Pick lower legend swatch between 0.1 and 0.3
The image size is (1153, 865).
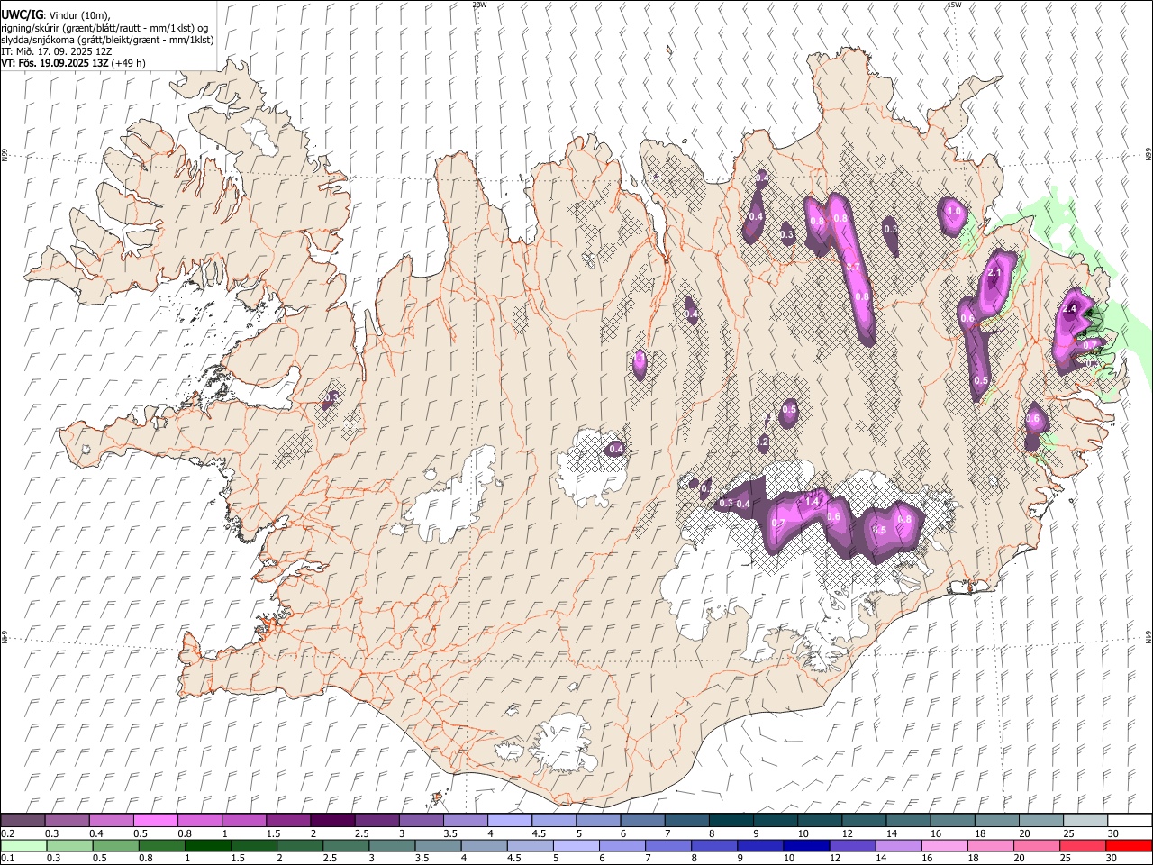pos(23,845)
